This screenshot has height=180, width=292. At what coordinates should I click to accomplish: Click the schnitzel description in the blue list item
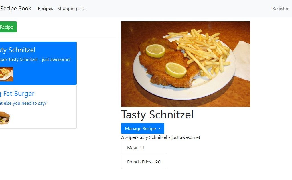pyautogui.click(x=35, y=60)
